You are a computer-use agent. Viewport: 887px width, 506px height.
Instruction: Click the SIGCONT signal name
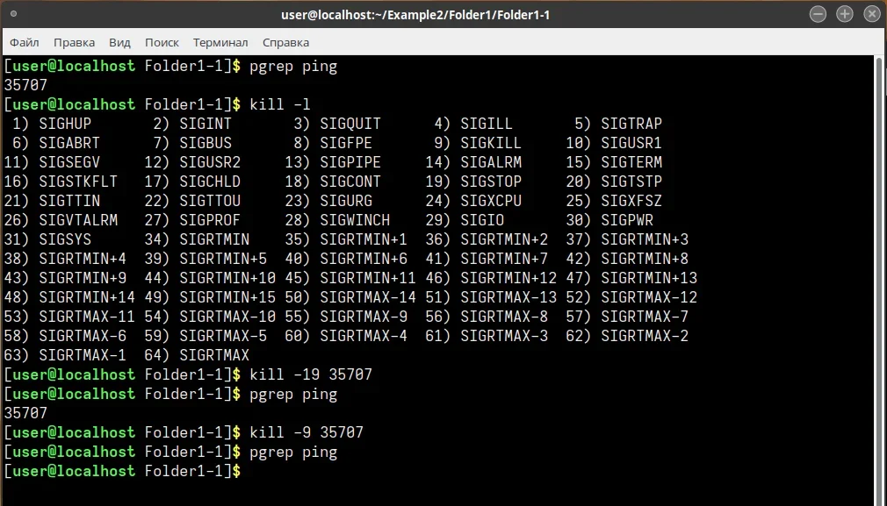[x=350, y=182]
